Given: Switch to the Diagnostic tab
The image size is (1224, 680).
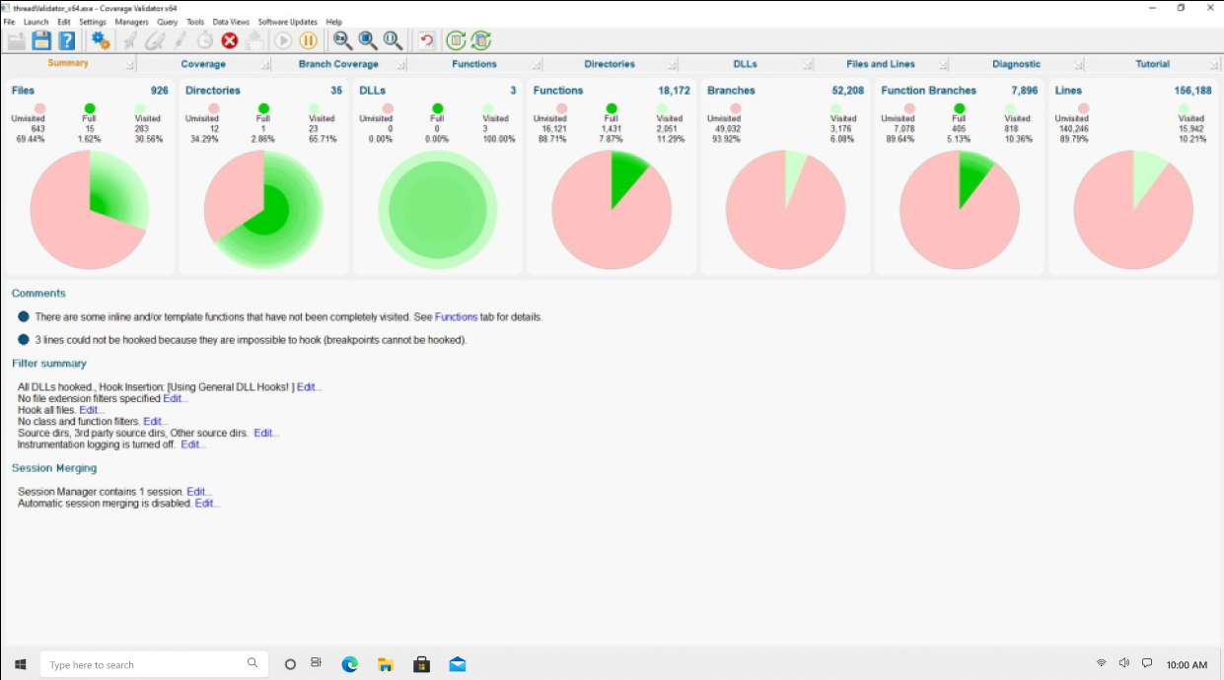Looking at the screenshot, I should 1017,64.
